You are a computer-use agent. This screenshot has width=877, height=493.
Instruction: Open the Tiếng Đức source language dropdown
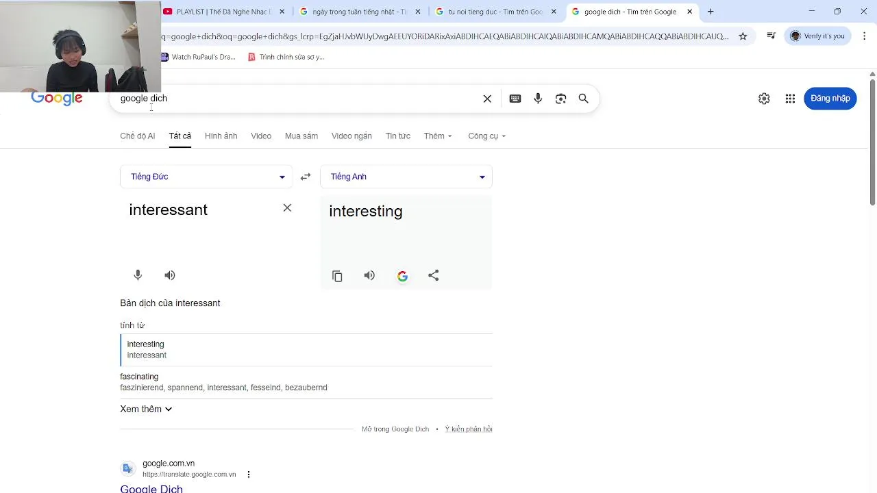pos(206,177)
